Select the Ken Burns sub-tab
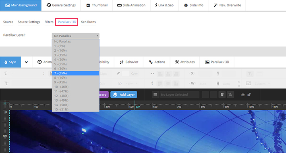 (88, 22)
